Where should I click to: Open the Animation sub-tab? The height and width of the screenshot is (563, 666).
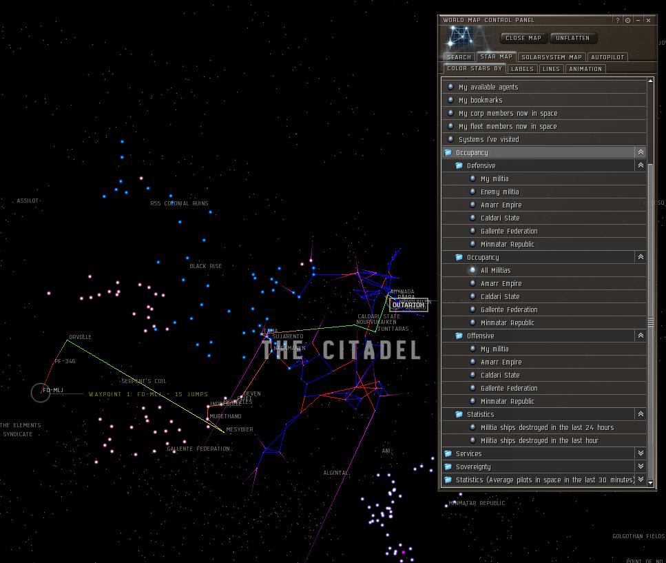(585, 69)
